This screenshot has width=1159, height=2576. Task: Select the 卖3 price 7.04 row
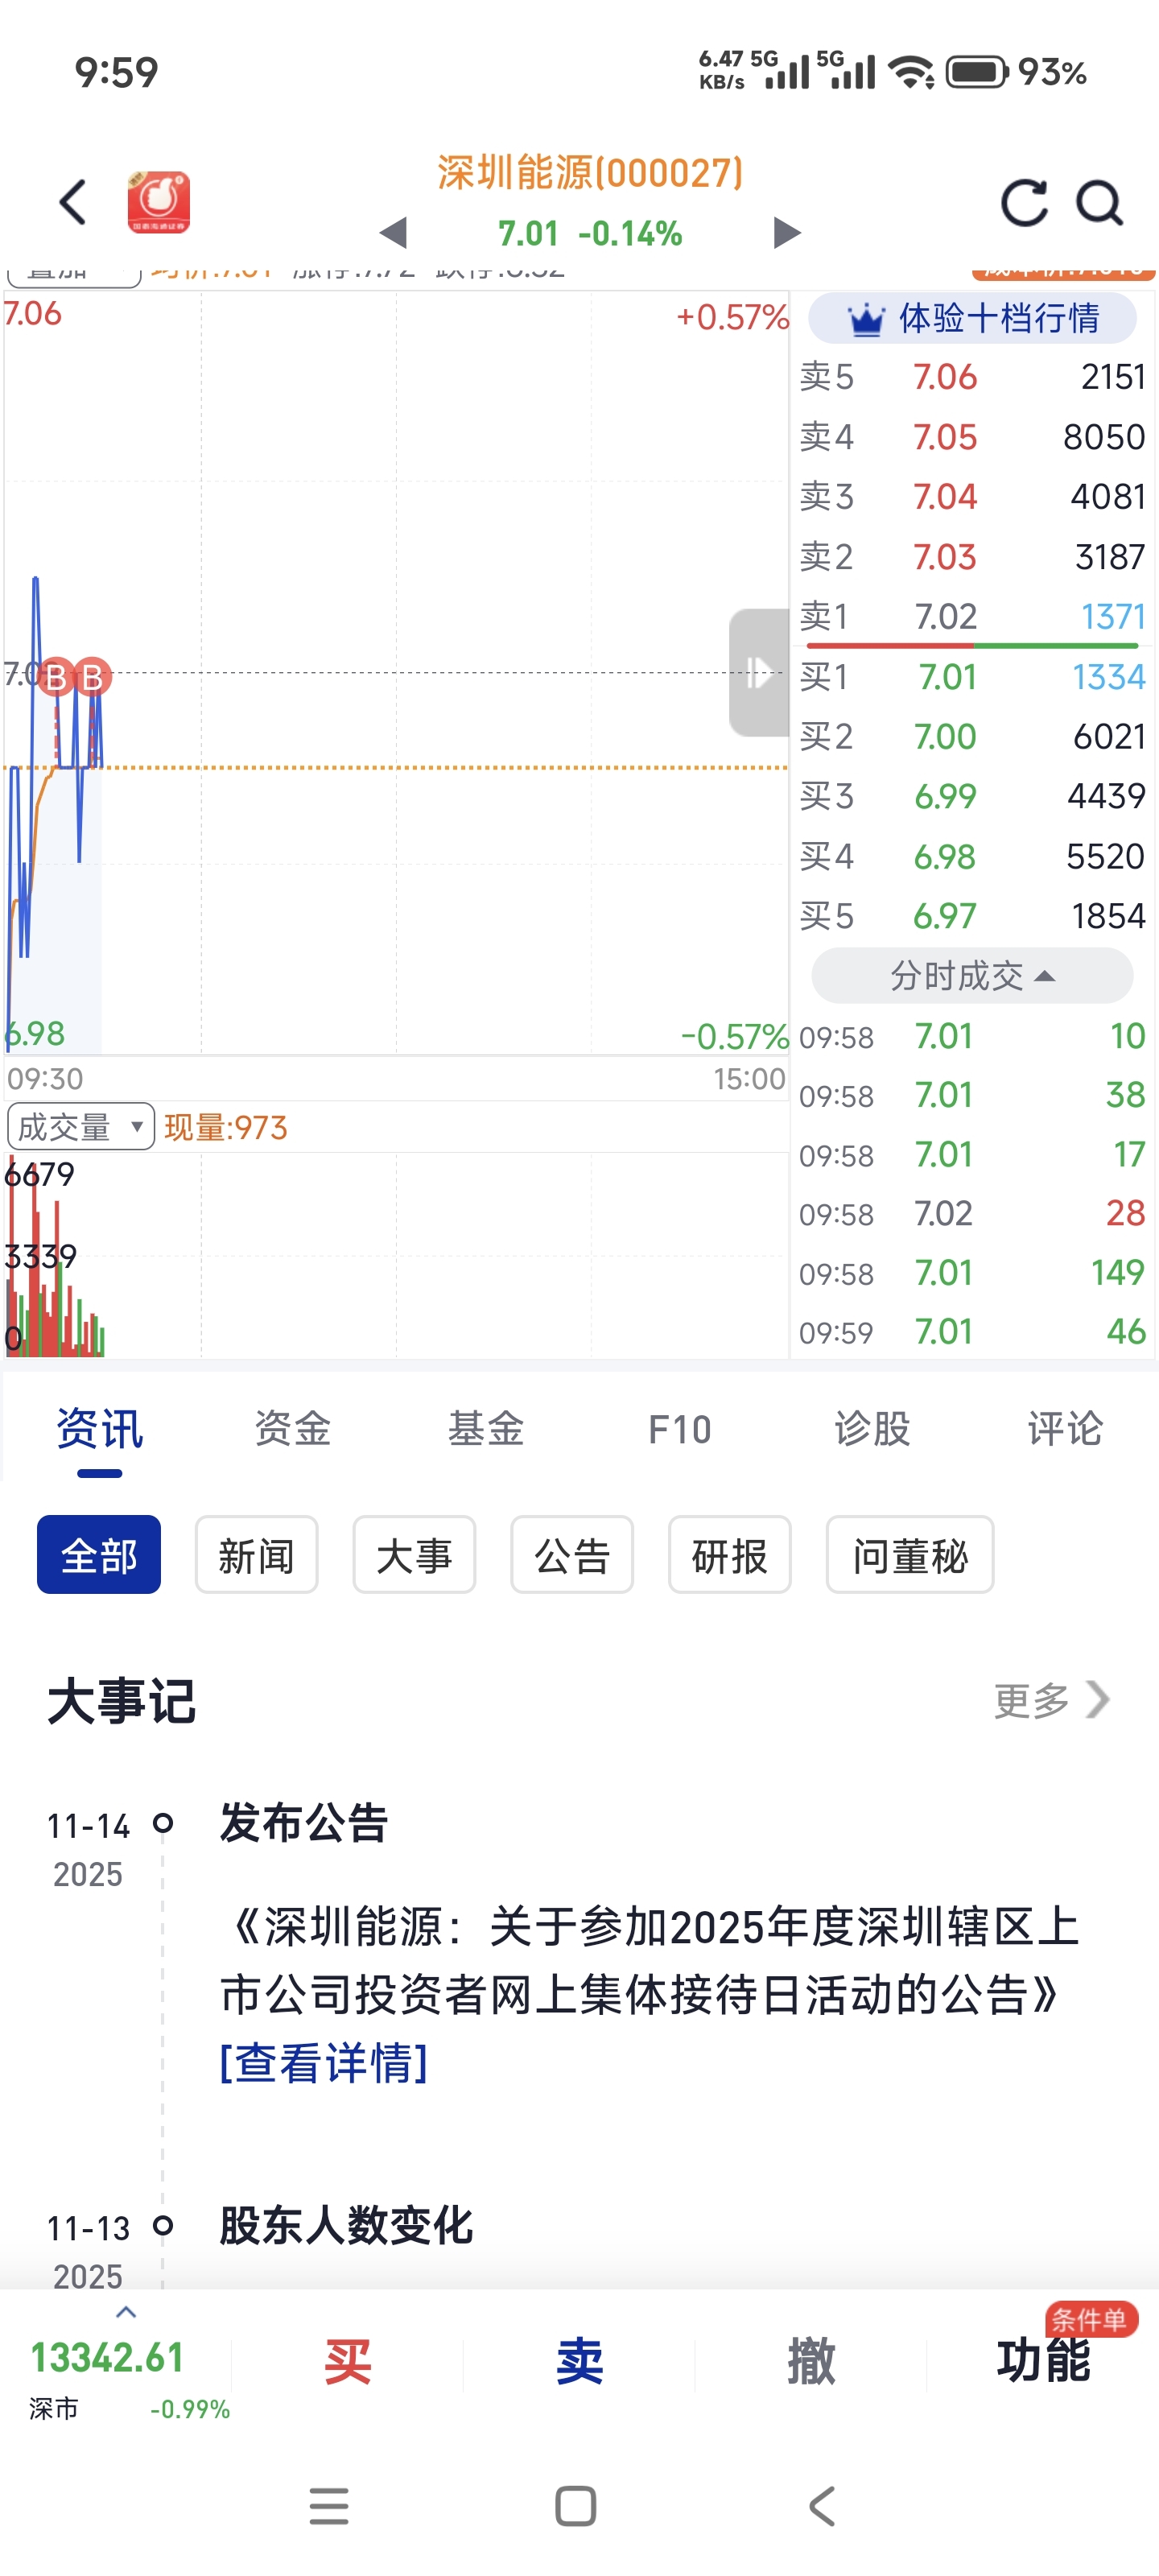tap(972, 496)
